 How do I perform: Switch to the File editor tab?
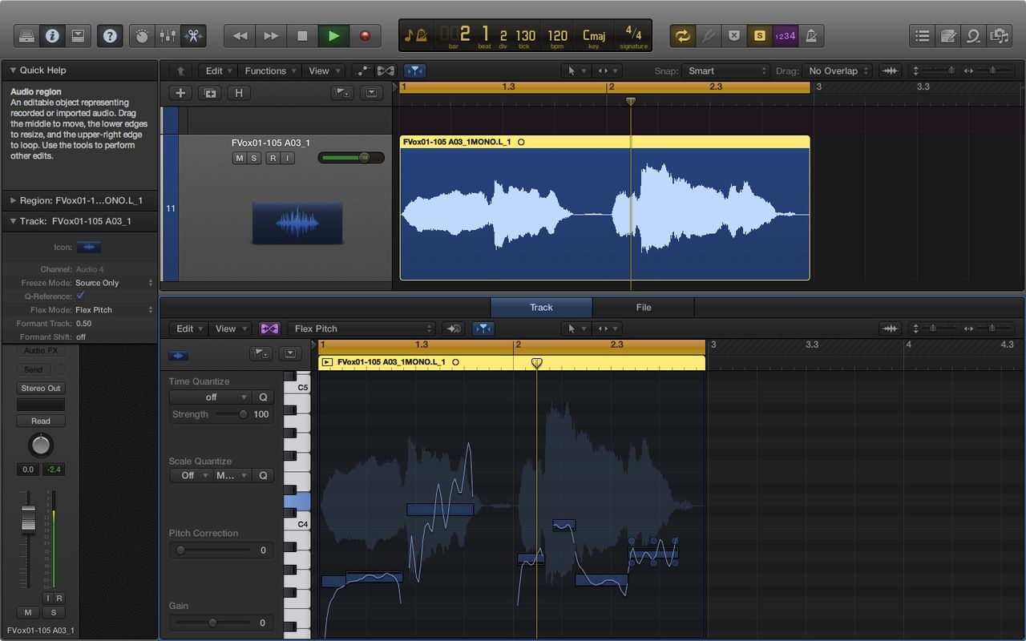[x=644, y=307]
